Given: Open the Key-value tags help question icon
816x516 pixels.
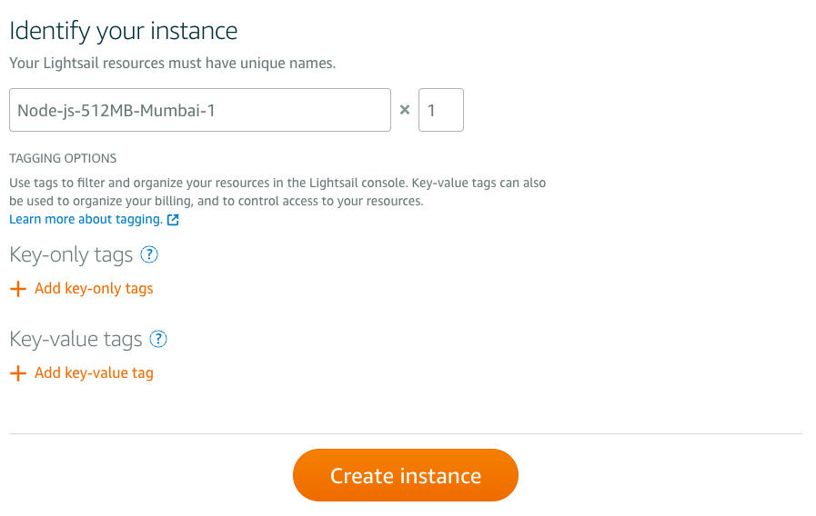Looking at the screenshot, I should tap(158, 340).
